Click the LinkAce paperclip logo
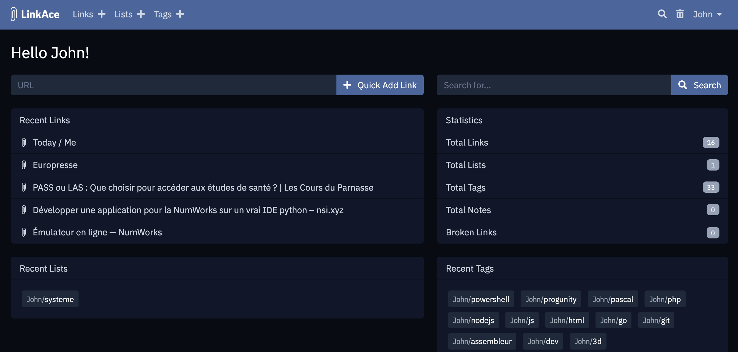The height and width of the screenshot is (352, 738). [13, 14]
